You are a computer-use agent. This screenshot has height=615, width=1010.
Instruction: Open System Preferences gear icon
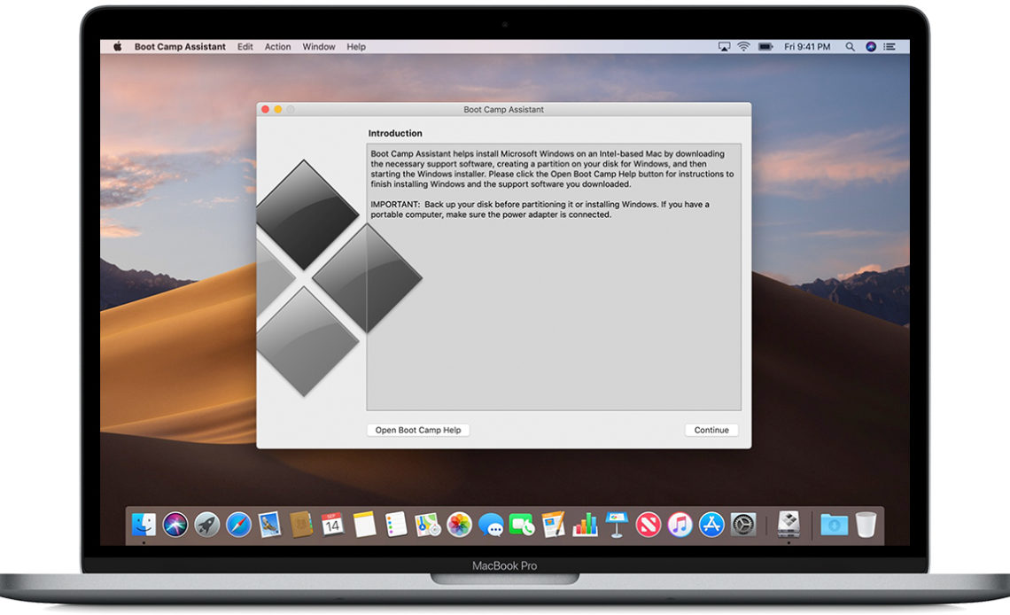click(742, 525)
